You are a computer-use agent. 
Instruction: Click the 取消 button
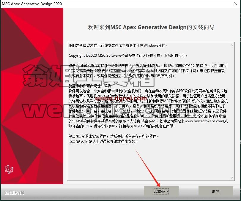tap(216, 191)
